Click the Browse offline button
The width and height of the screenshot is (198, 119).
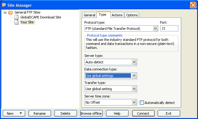point(91,113)
